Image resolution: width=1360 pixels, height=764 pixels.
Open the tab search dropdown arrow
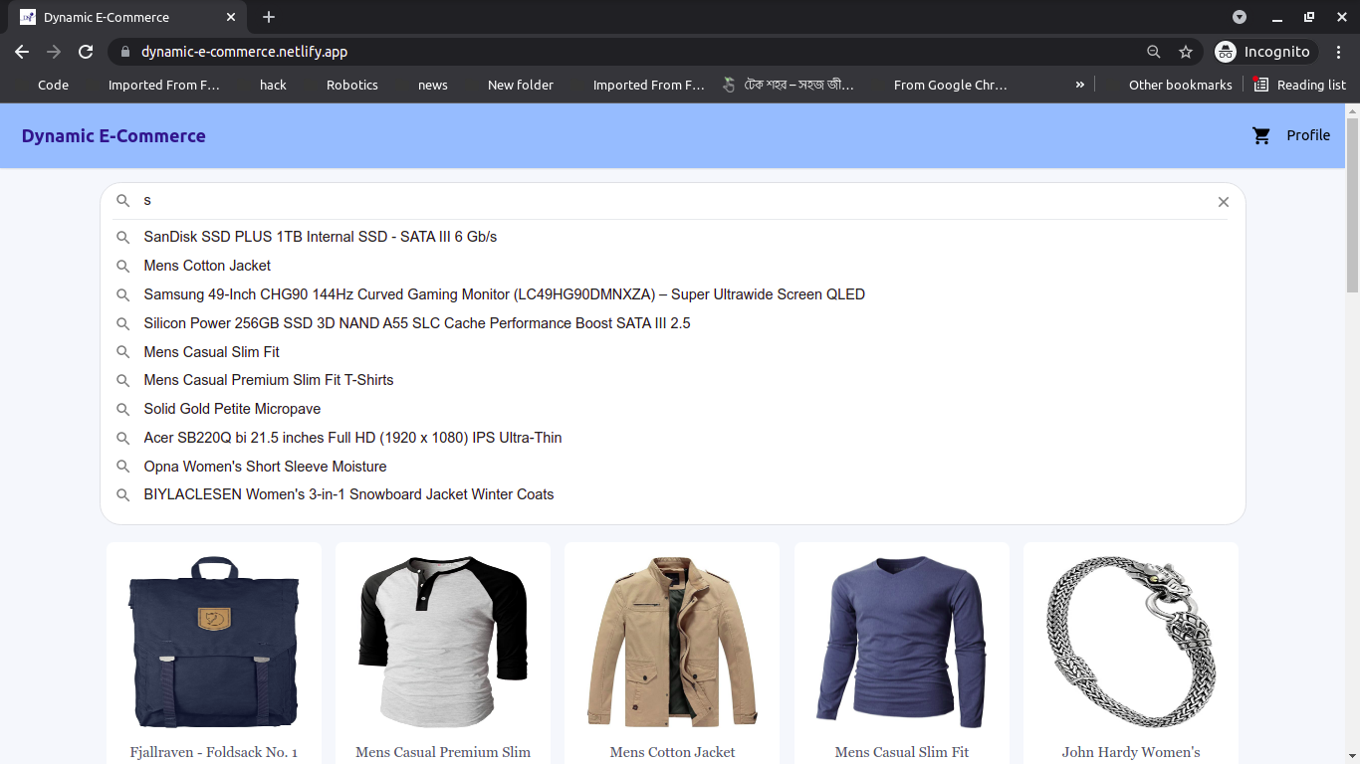[1240, 17]
